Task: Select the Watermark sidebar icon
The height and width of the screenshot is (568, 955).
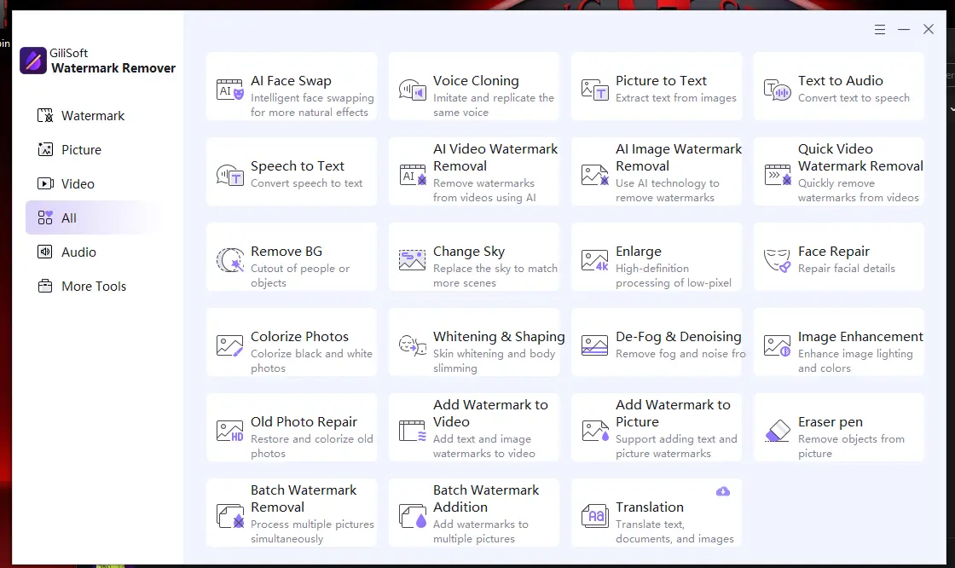Action: point(45,115)
